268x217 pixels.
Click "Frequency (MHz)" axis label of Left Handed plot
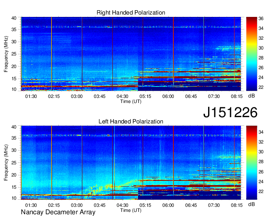tap(6, 163)
